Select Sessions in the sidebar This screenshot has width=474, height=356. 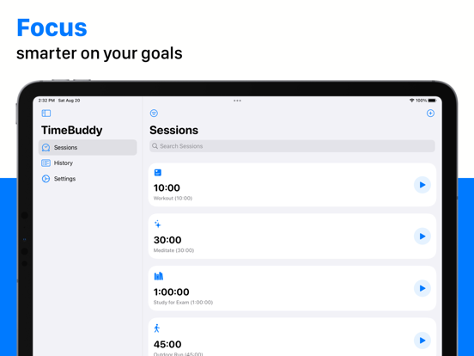[x=88, y=147]
